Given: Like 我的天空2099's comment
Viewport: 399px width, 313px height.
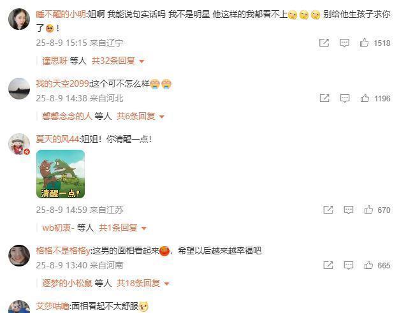Looking at the screenshot, I should click(x=365, y=98).
